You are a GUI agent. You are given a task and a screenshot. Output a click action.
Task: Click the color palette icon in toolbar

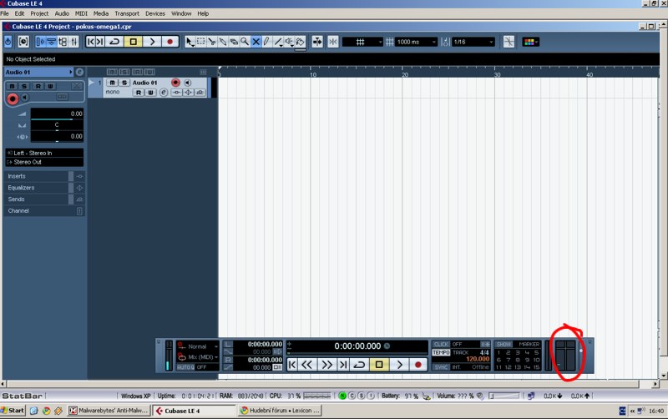(x=531, y=42)
